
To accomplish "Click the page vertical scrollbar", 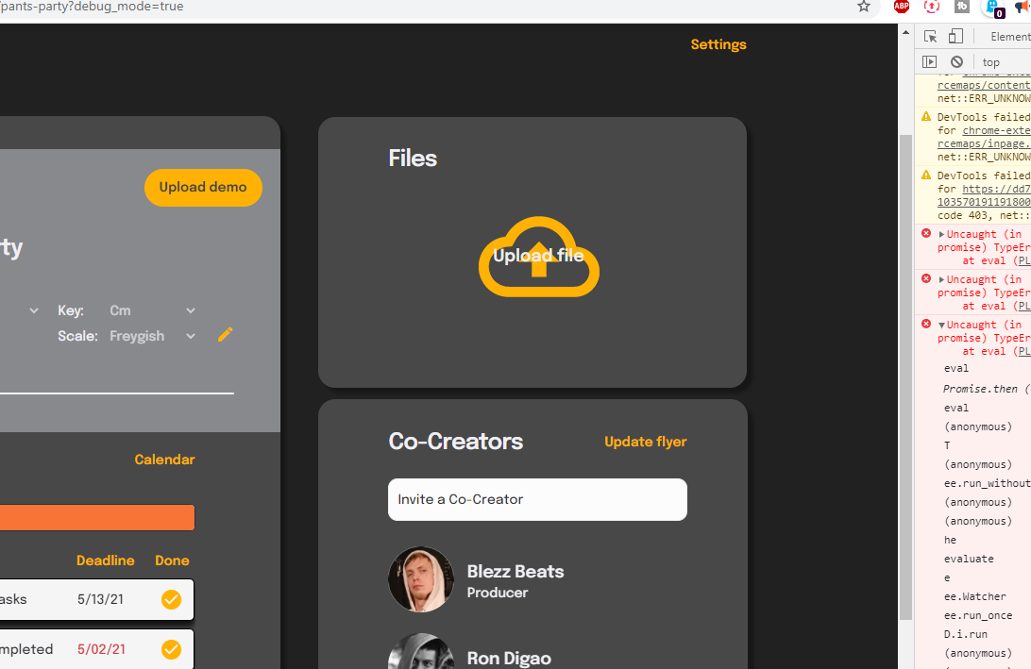I will 905,376.
